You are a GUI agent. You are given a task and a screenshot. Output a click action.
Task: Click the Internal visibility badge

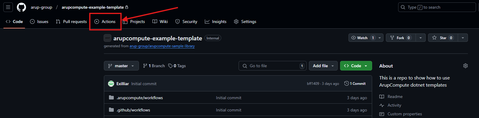[213, 38]
